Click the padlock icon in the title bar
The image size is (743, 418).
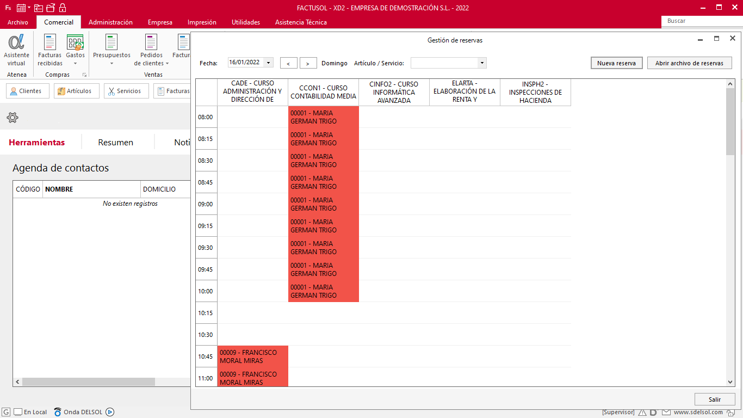tap(63, 8)
